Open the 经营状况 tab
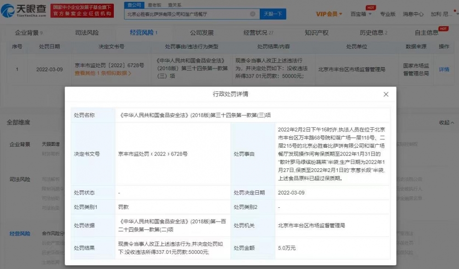 click(x=258, y=33)
